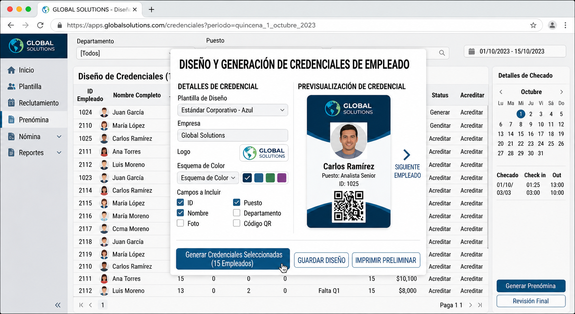Viewport: 575px width, 314px height.
Task: Go to next month in Octubre calendar
Action: click(x=561, y=92)
